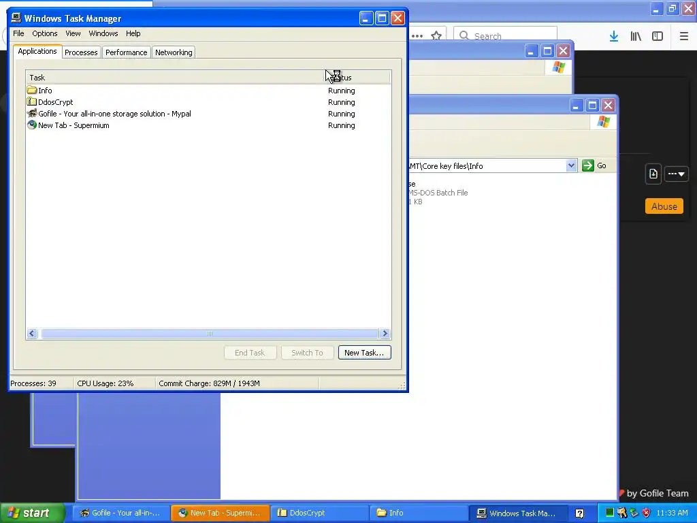
Task: Open the browser hamburger menu
Action: click(684, 36)
